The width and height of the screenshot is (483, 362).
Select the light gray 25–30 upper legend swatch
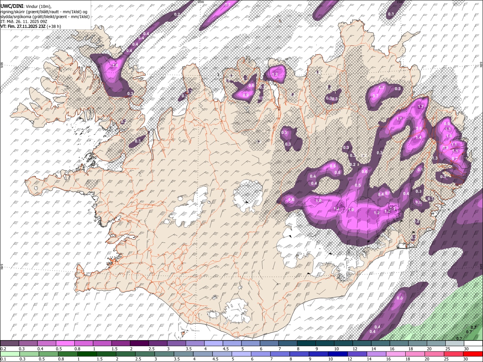[x=454, y=344]
